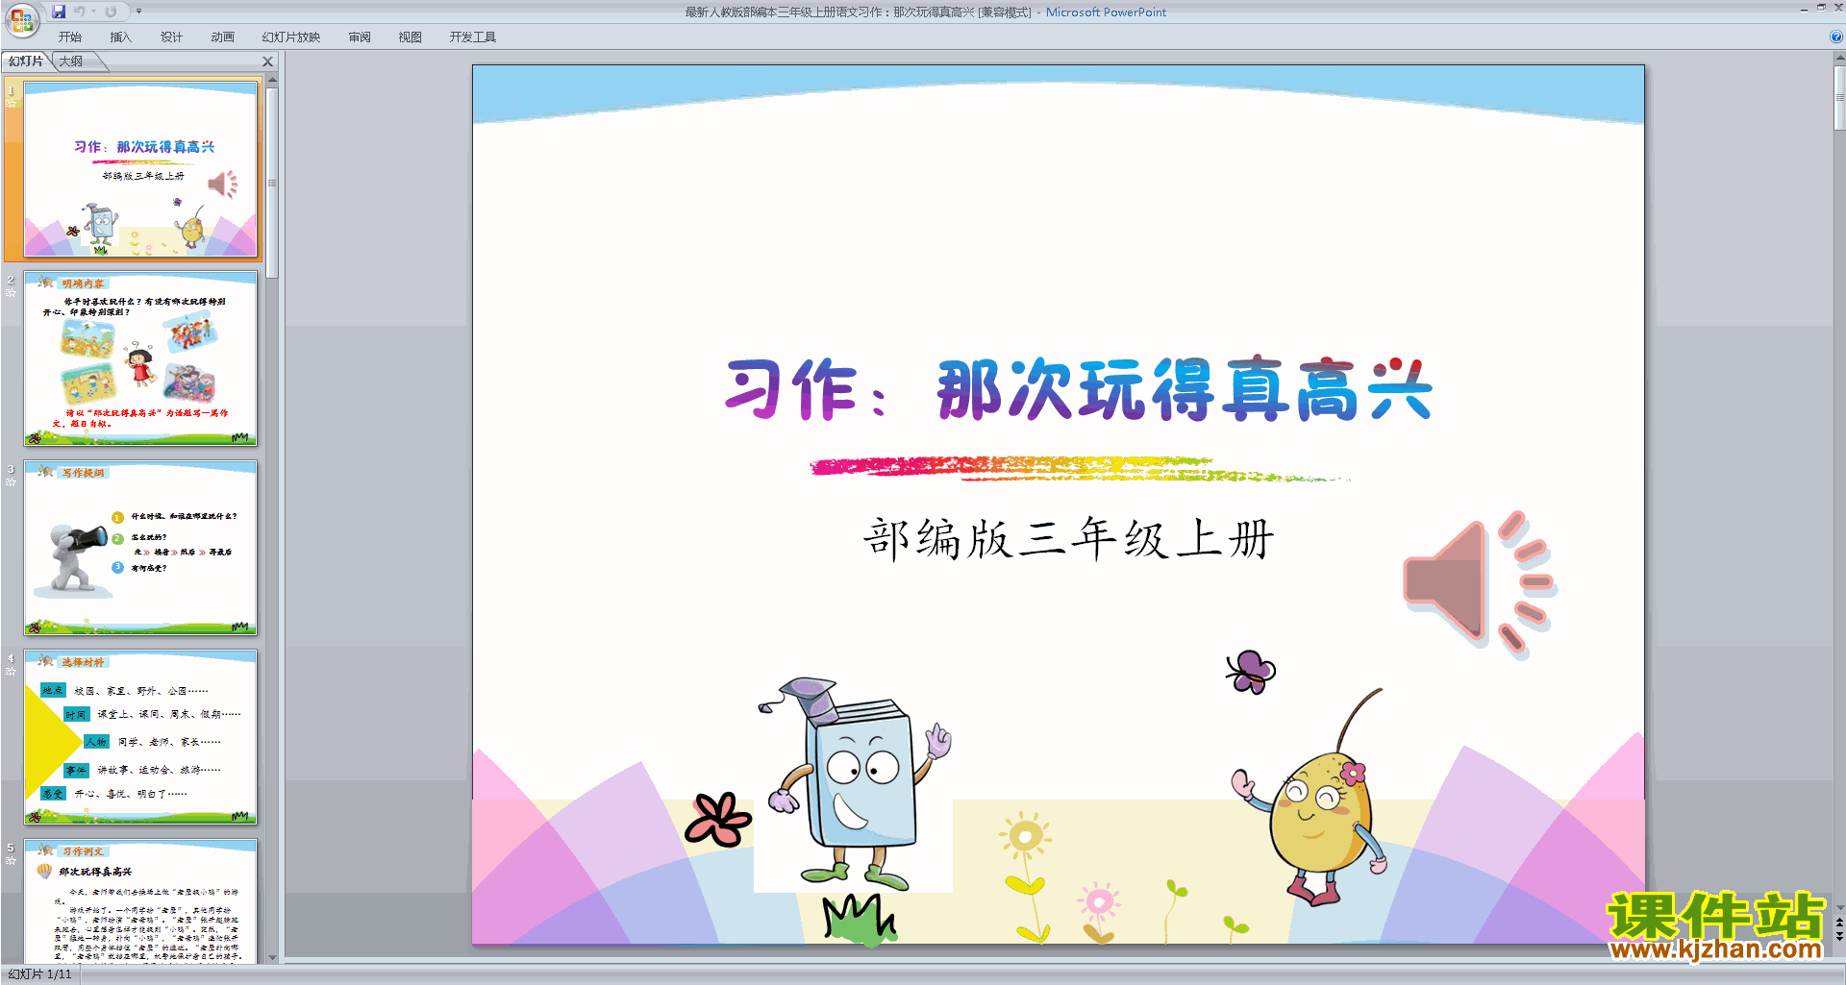This screenshot has width=1846, height=985.
Task: Click the animation star under slide 4 number
Action: click(12, 671)
